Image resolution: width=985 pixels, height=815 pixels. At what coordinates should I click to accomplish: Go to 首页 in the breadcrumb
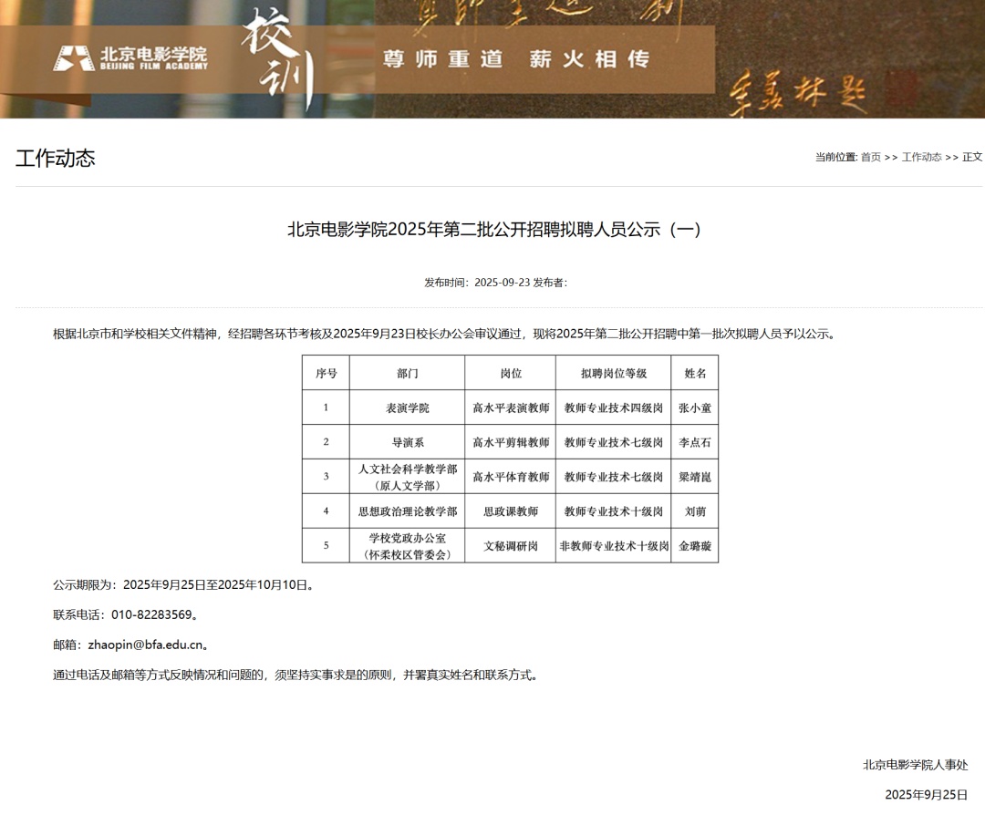coord(871,157)
